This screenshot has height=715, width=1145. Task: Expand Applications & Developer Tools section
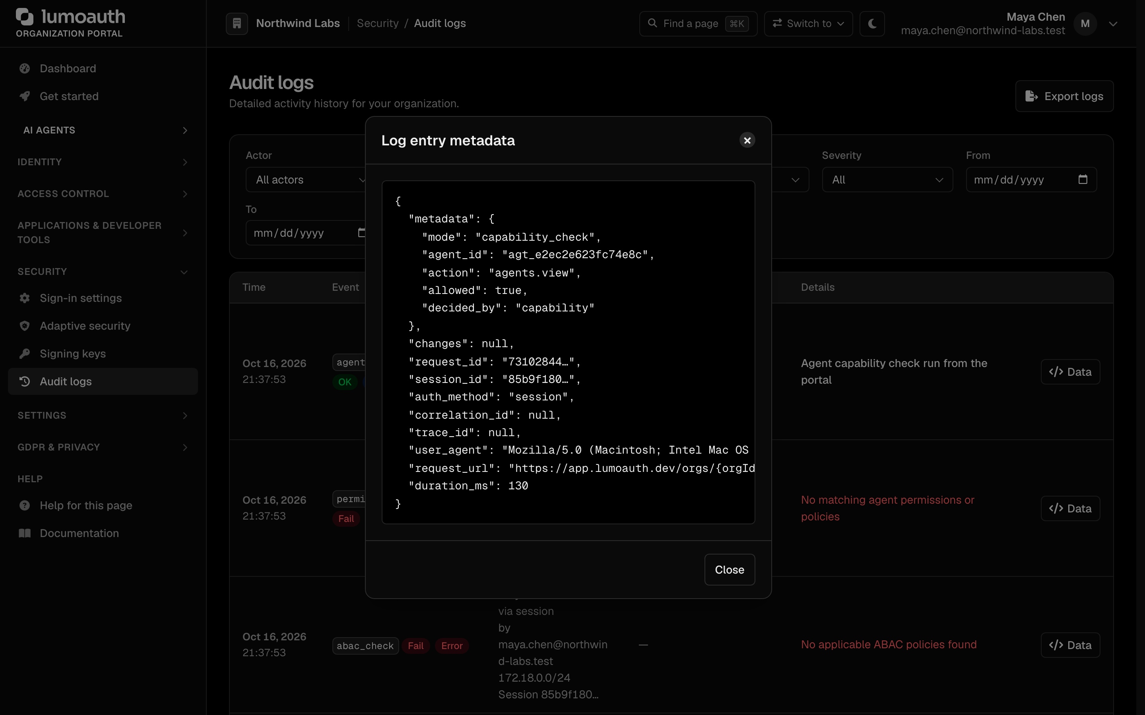103,233
